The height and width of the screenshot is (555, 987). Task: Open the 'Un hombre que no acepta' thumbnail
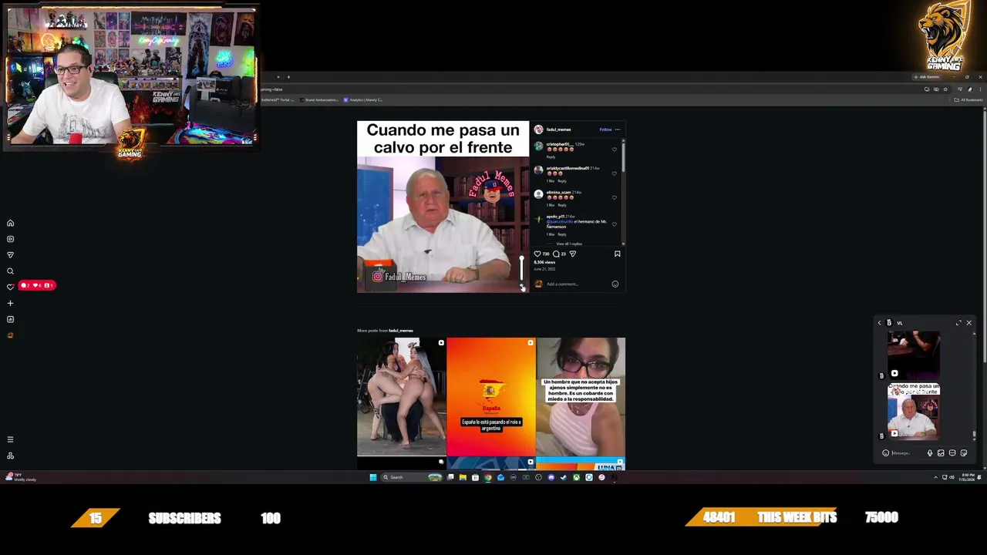(581, 397)
